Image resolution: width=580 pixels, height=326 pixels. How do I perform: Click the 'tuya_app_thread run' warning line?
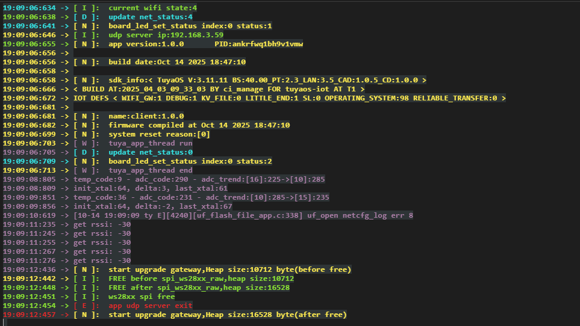150,143
